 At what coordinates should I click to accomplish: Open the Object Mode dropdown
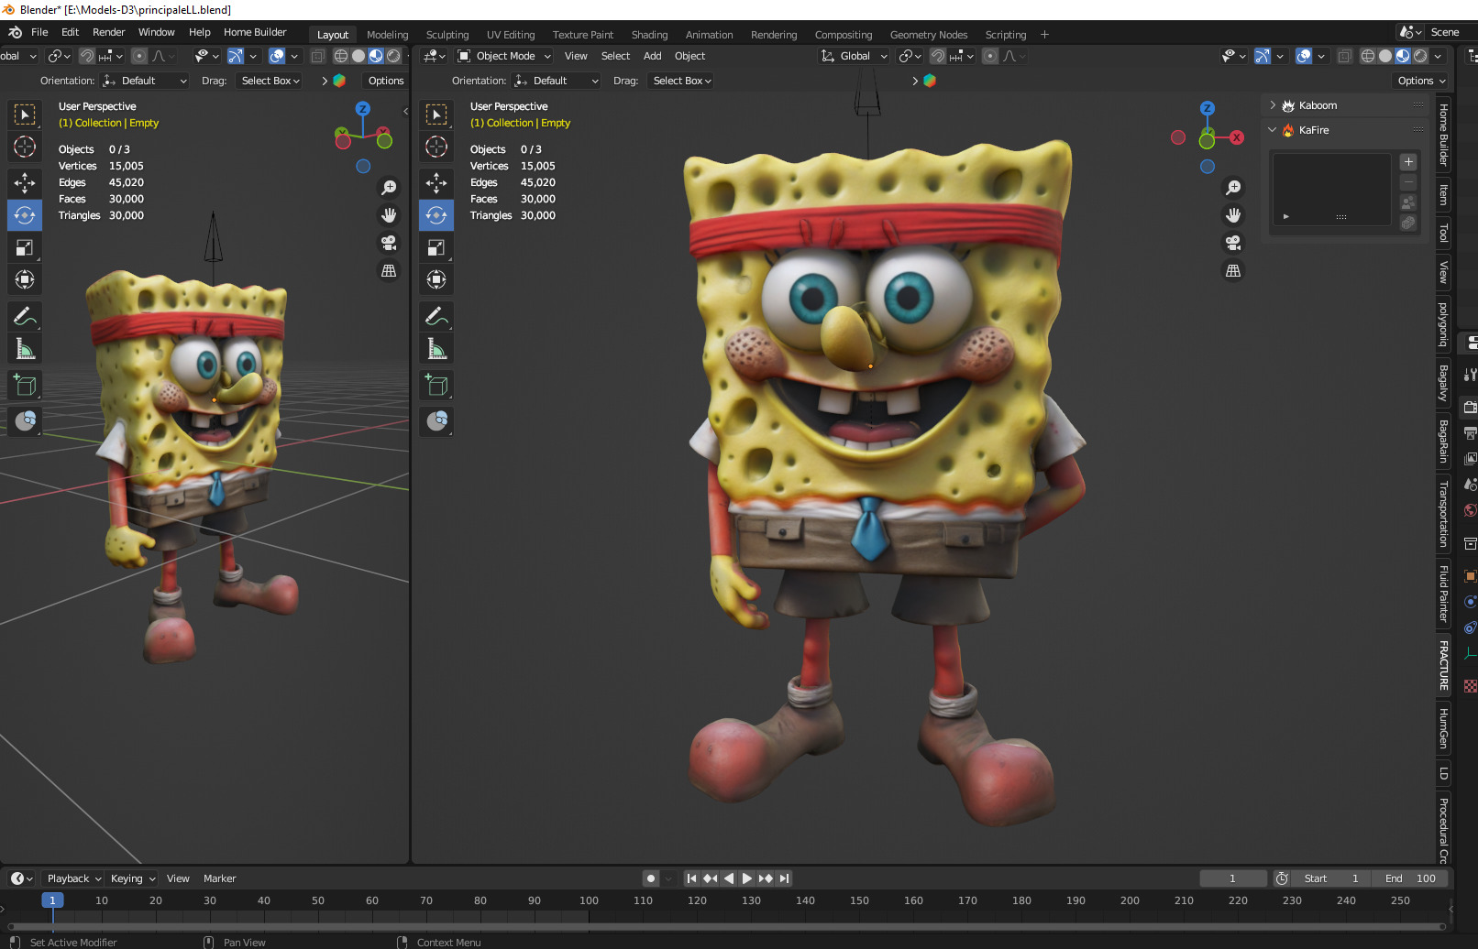pyautogui.click(x=504, y=56)
